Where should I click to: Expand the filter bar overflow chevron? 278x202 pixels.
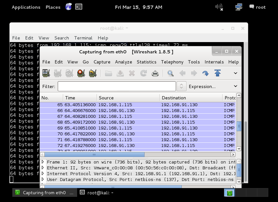(236, 86)
